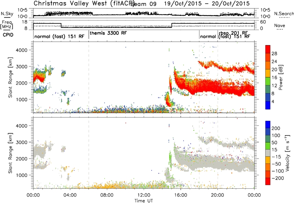The height and width of the screenshot is (203, 294).
Task: Click the Nave legend label
Action: (280, 25)
